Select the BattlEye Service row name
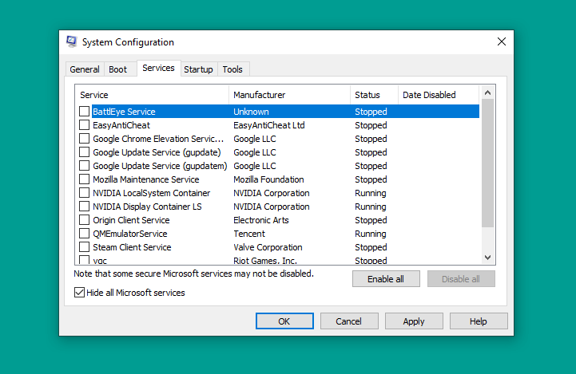 point(124,112)
